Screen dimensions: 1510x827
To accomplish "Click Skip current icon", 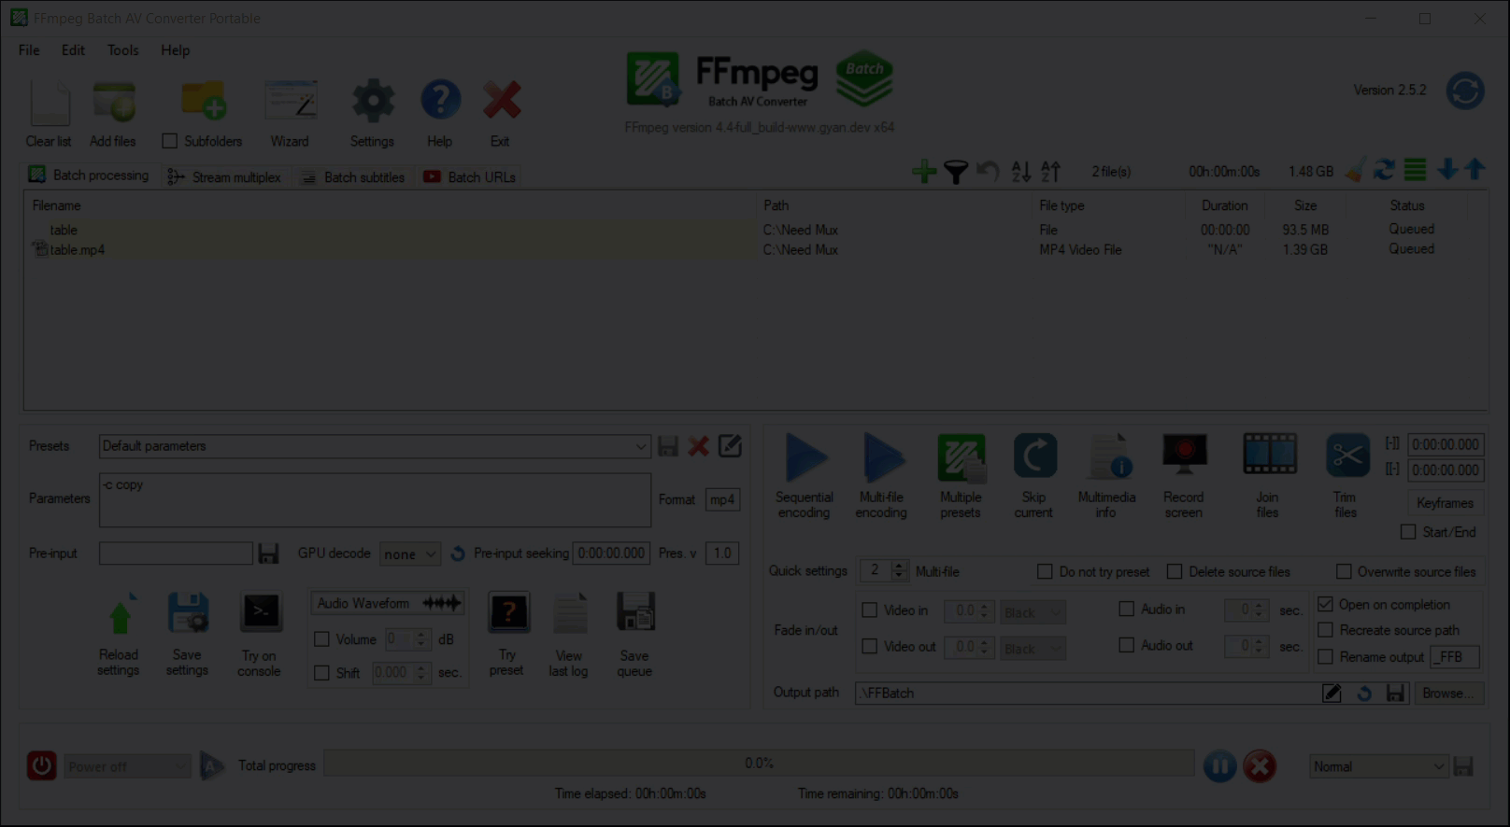I will (x=1034, y=456).
